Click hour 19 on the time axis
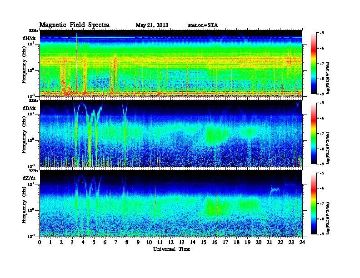This screenshot has width=360, height=278. click(247, 242)
